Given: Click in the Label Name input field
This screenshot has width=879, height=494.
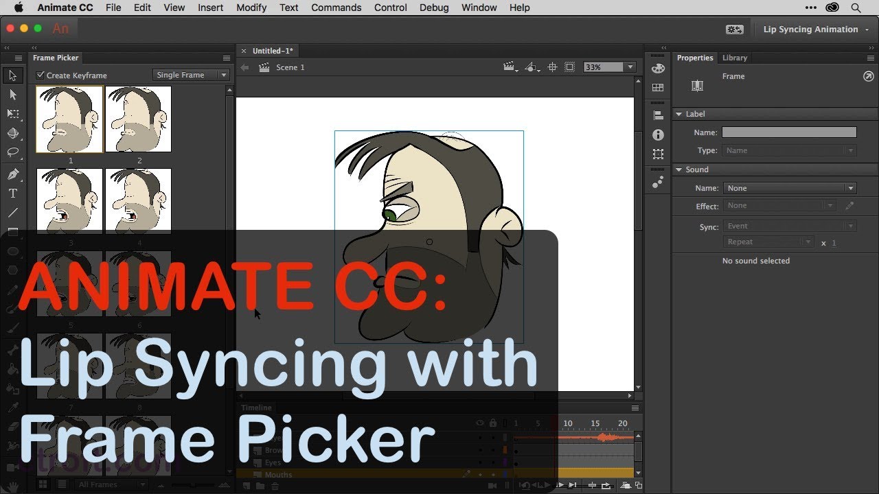Looking at the screenshot, I should tap(789, 132).
